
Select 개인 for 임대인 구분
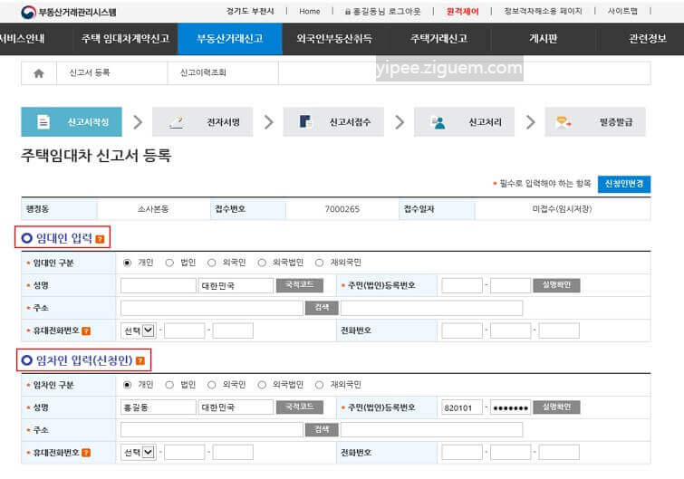point(127,263)
